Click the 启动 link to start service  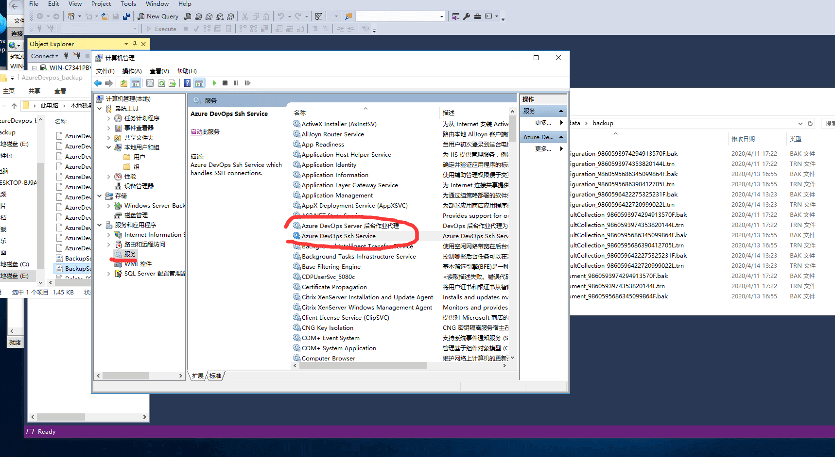pyautogui.click(x=196, y=132)
